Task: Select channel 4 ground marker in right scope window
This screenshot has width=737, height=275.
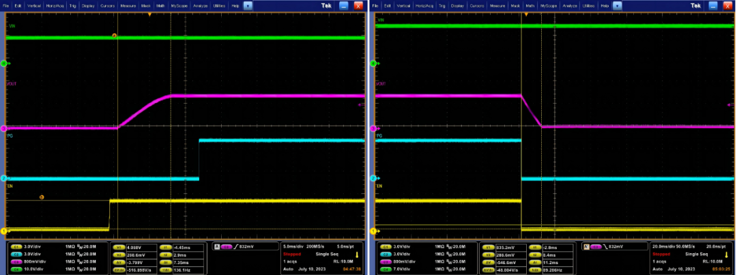Action: coord(373,63)
